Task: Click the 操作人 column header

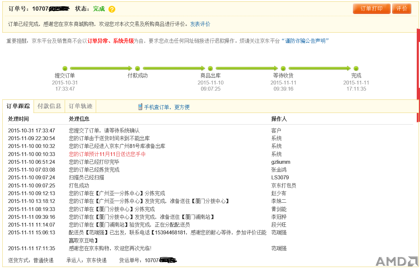Action: [279, 119]
